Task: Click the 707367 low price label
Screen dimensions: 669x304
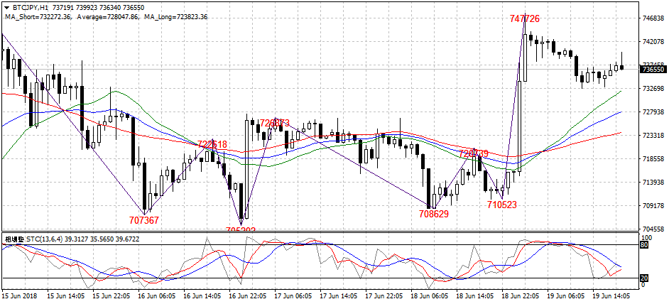Action: [143, 220]
